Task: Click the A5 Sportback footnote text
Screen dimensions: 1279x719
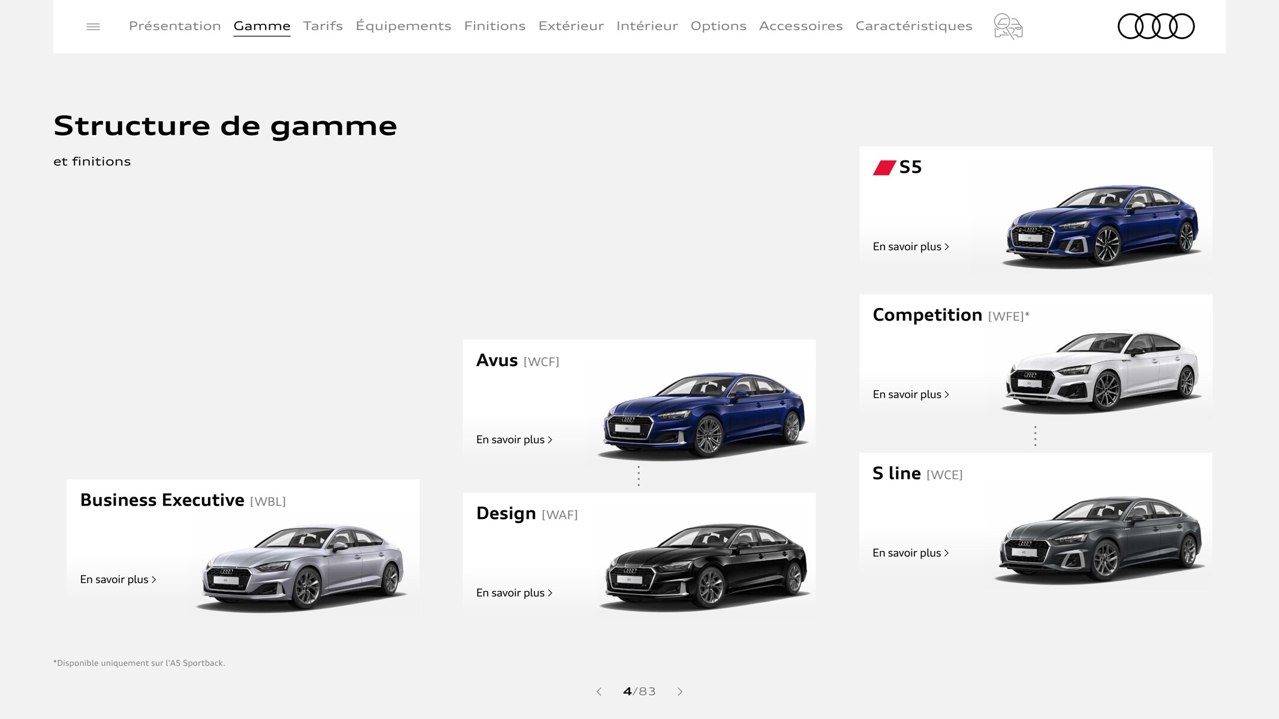Action: click(x=139, y=663)
